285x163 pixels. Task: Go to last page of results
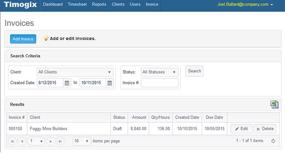click(60, 141)
